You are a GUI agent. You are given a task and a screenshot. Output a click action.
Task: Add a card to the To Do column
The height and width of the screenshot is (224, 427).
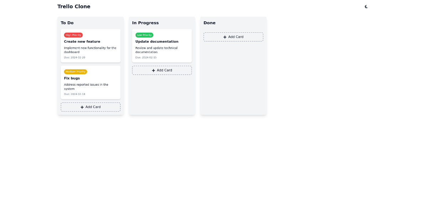click(90, 107)
